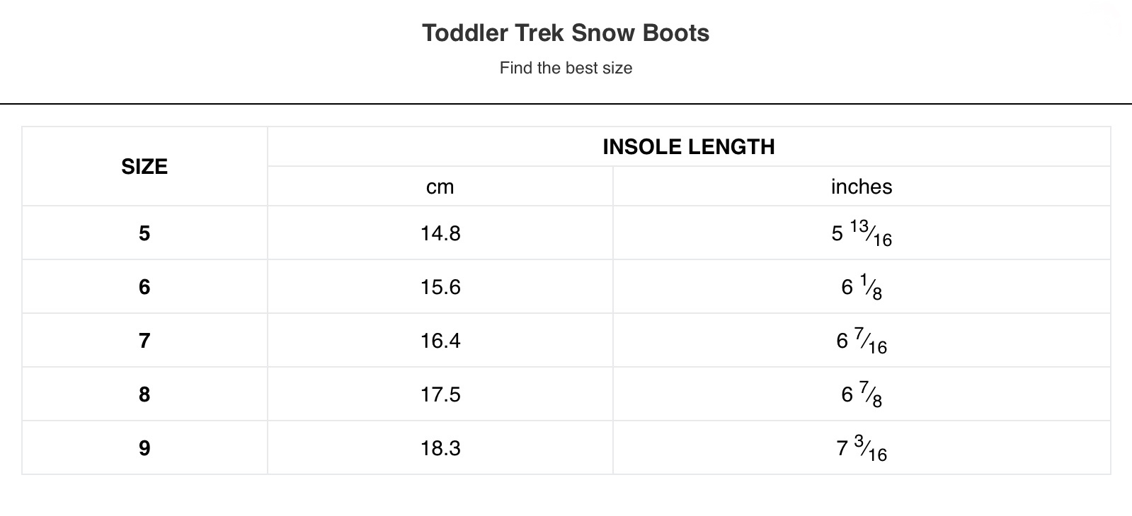The image size is (1132, 516).
Task: Click the 15.6 cm cell
Action: pos(440,287)
